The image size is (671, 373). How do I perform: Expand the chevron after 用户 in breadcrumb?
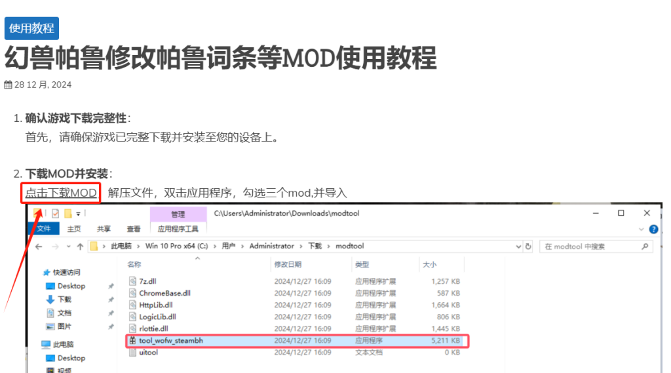pos(242,246)
